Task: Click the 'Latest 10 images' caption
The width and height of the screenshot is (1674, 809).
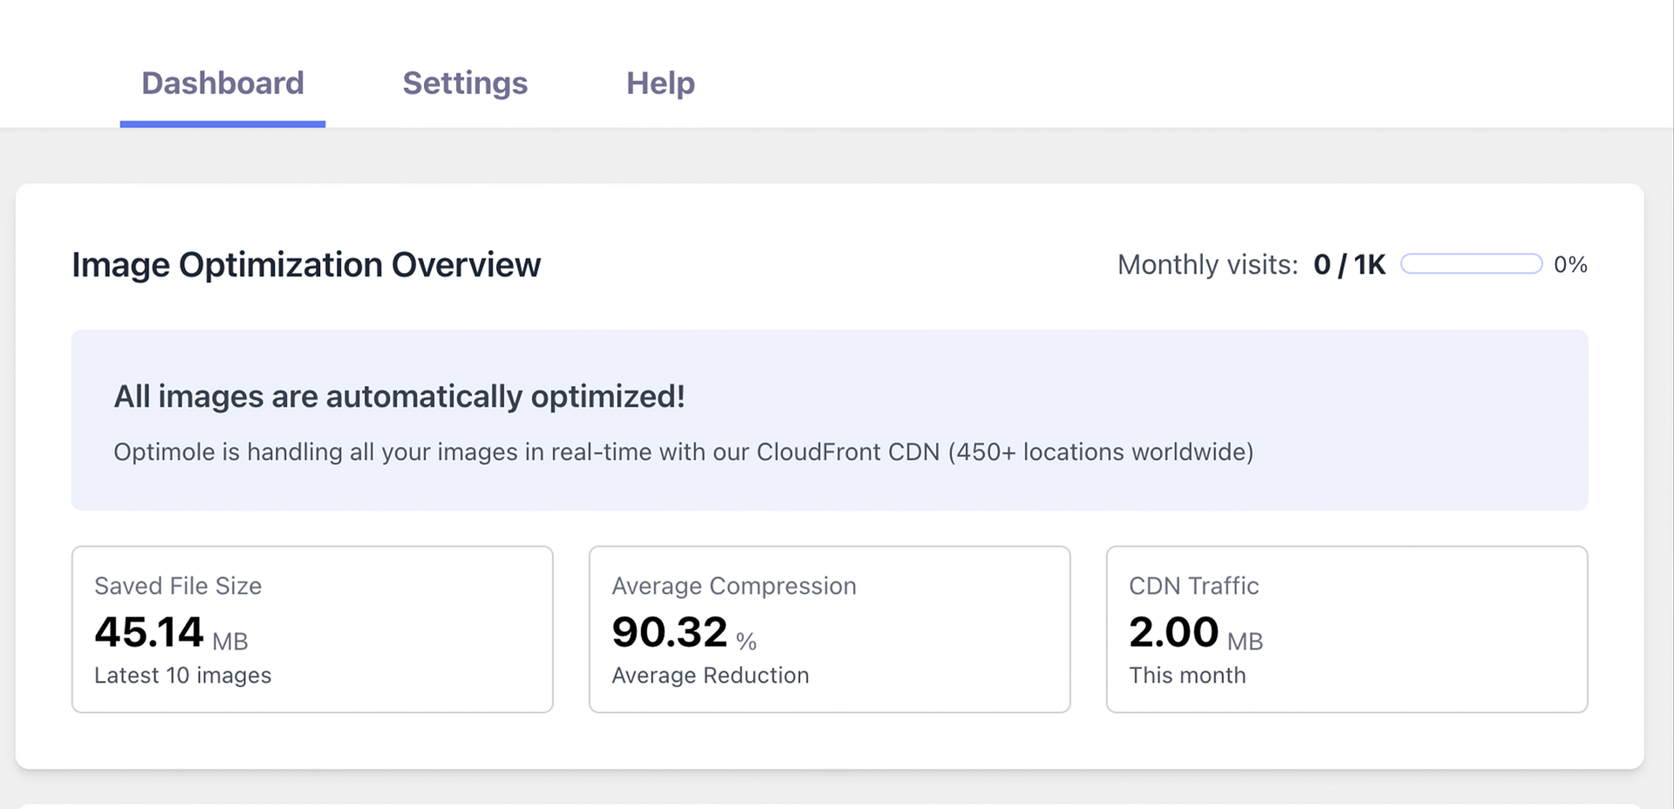Action: click(x=182, y=676)
